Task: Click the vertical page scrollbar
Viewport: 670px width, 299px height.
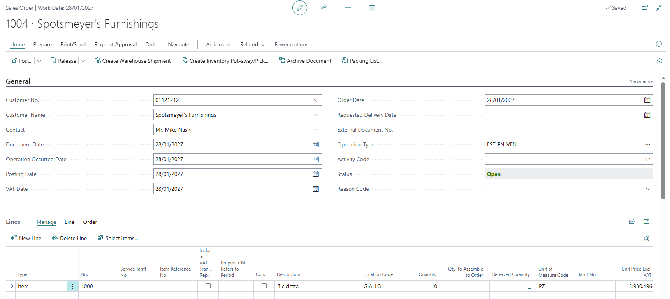Action: point(663,141)
